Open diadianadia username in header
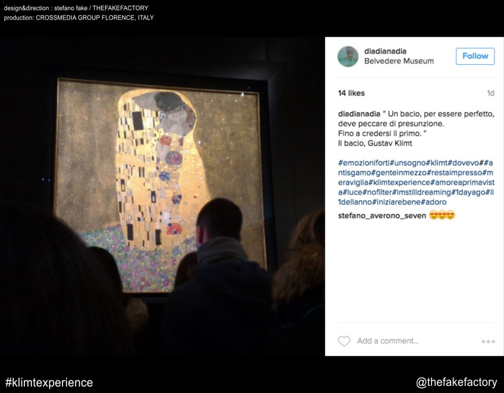Image resolution: width=504 pixels, height=393 pixels. point(385,51)
